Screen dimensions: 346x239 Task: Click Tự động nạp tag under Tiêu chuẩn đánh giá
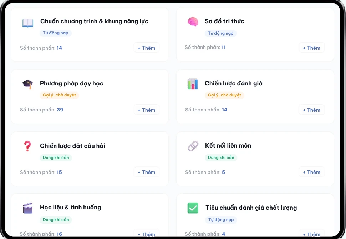221,220
